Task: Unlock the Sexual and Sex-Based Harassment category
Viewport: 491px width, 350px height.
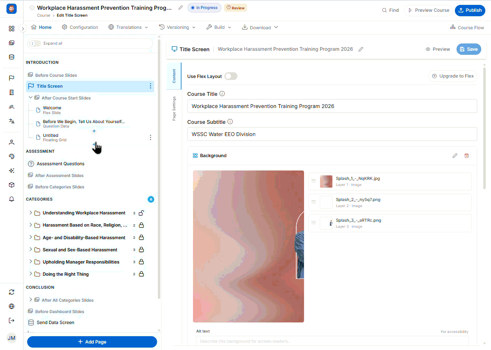Action: pyautogui.click(x=141, y=250)
